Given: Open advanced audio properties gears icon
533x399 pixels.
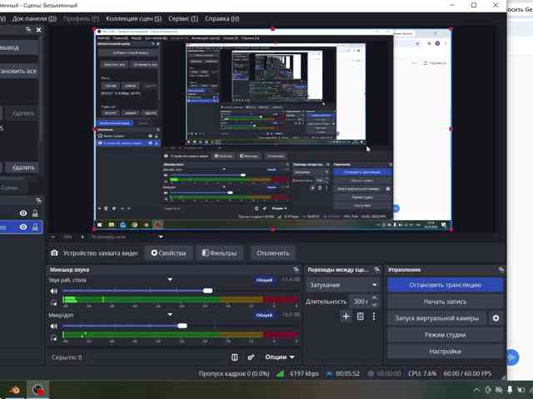Looking at the screenshot, I should pos(251,357).
